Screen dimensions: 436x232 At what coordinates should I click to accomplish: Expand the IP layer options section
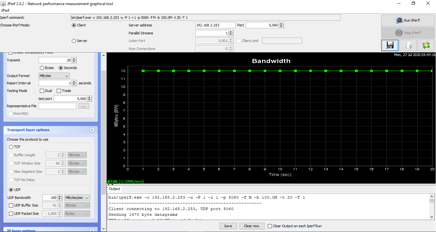tap(92, 229)
